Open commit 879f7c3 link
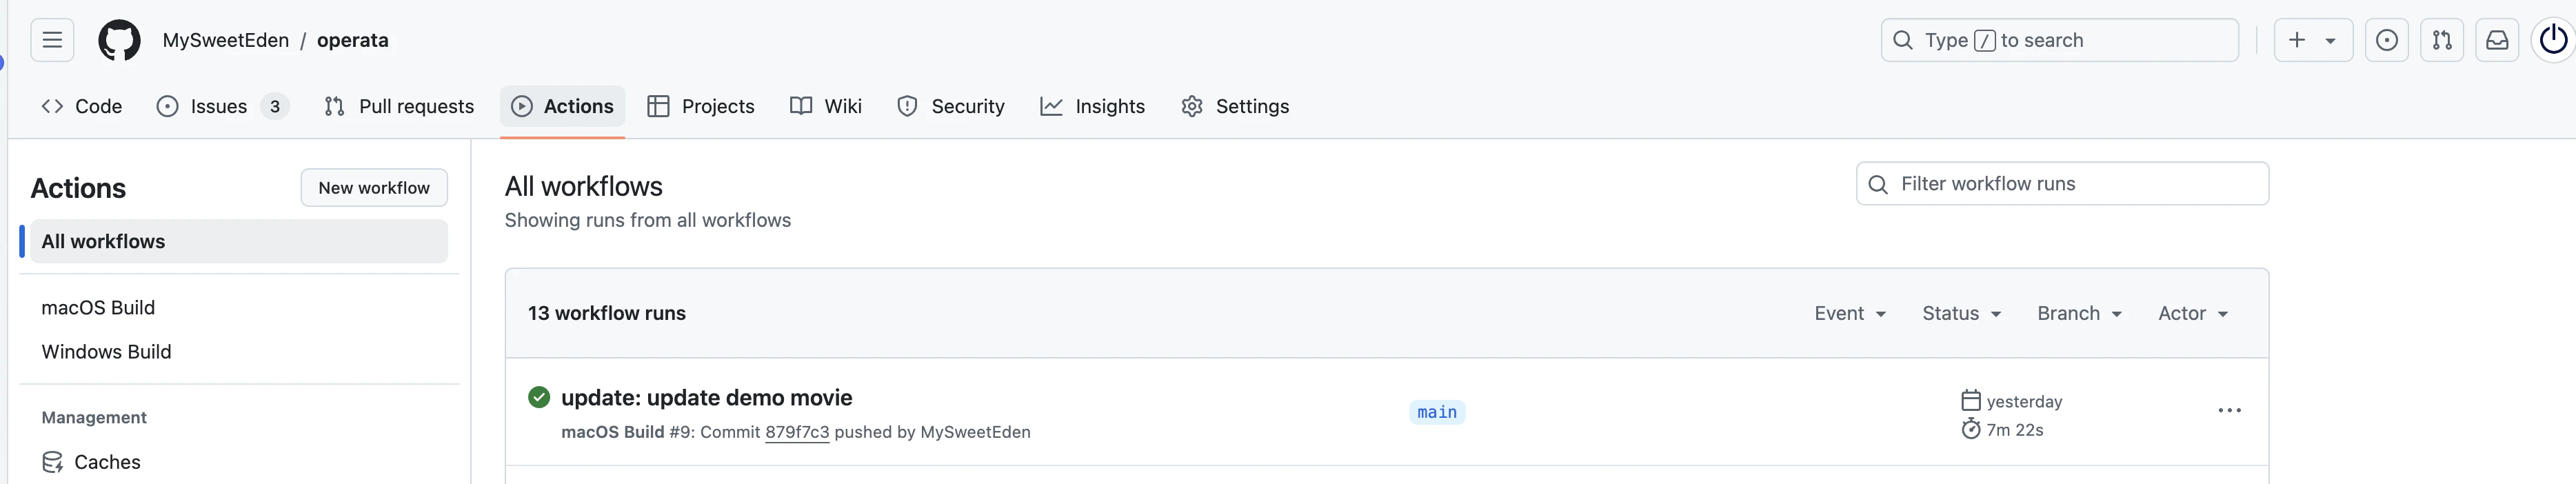Screen dimensions: 2576x484 (796, 432)
